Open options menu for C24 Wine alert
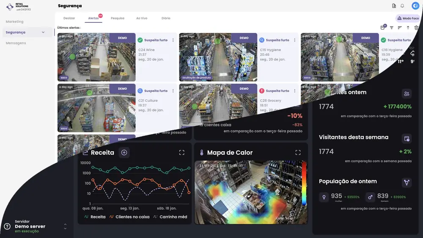This screenshot has height=238, width=423. pyautogui.click(x=173, y=40)
